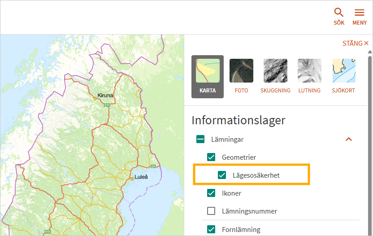Uncheck the Geometrier layer checkbox
Image resolution: width=373 pixels, height=236 pixels.
211,157
